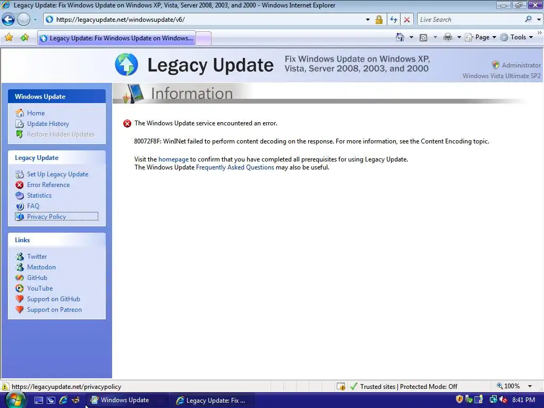Expand the toolbar overflow chevron
The image size is (544, 408).
tap(540, 32)
